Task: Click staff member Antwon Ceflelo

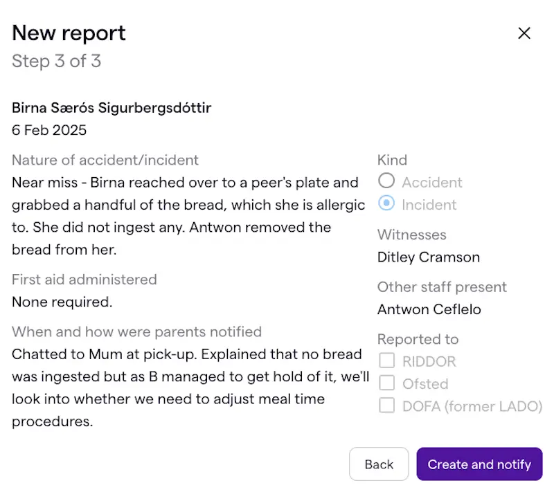Action: coord(429,309)
